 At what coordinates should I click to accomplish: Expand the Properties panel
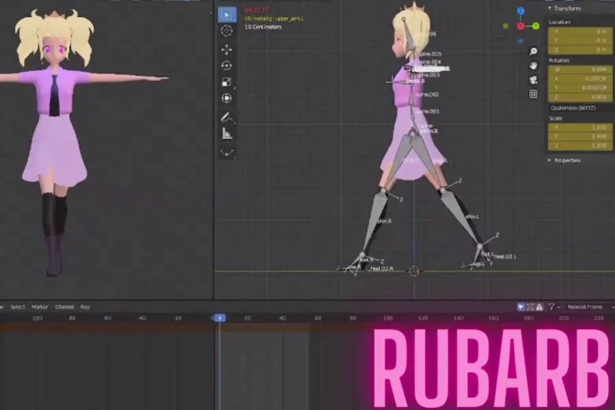click(565, 161)
